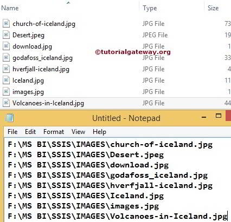The image size is (231, 222).
Task: Click Notepad line ending hverfjall-iceland.jpg
Action: click(x=110, y=186)
